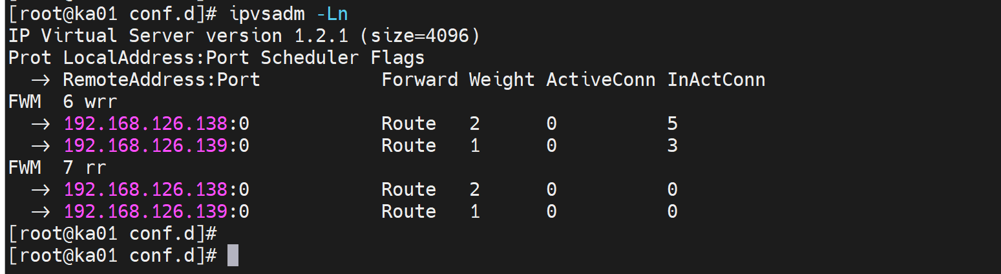Click the terminal cursor block at the prompt
The width and height of the screenshot is (1001, 274).
[233, 255]
